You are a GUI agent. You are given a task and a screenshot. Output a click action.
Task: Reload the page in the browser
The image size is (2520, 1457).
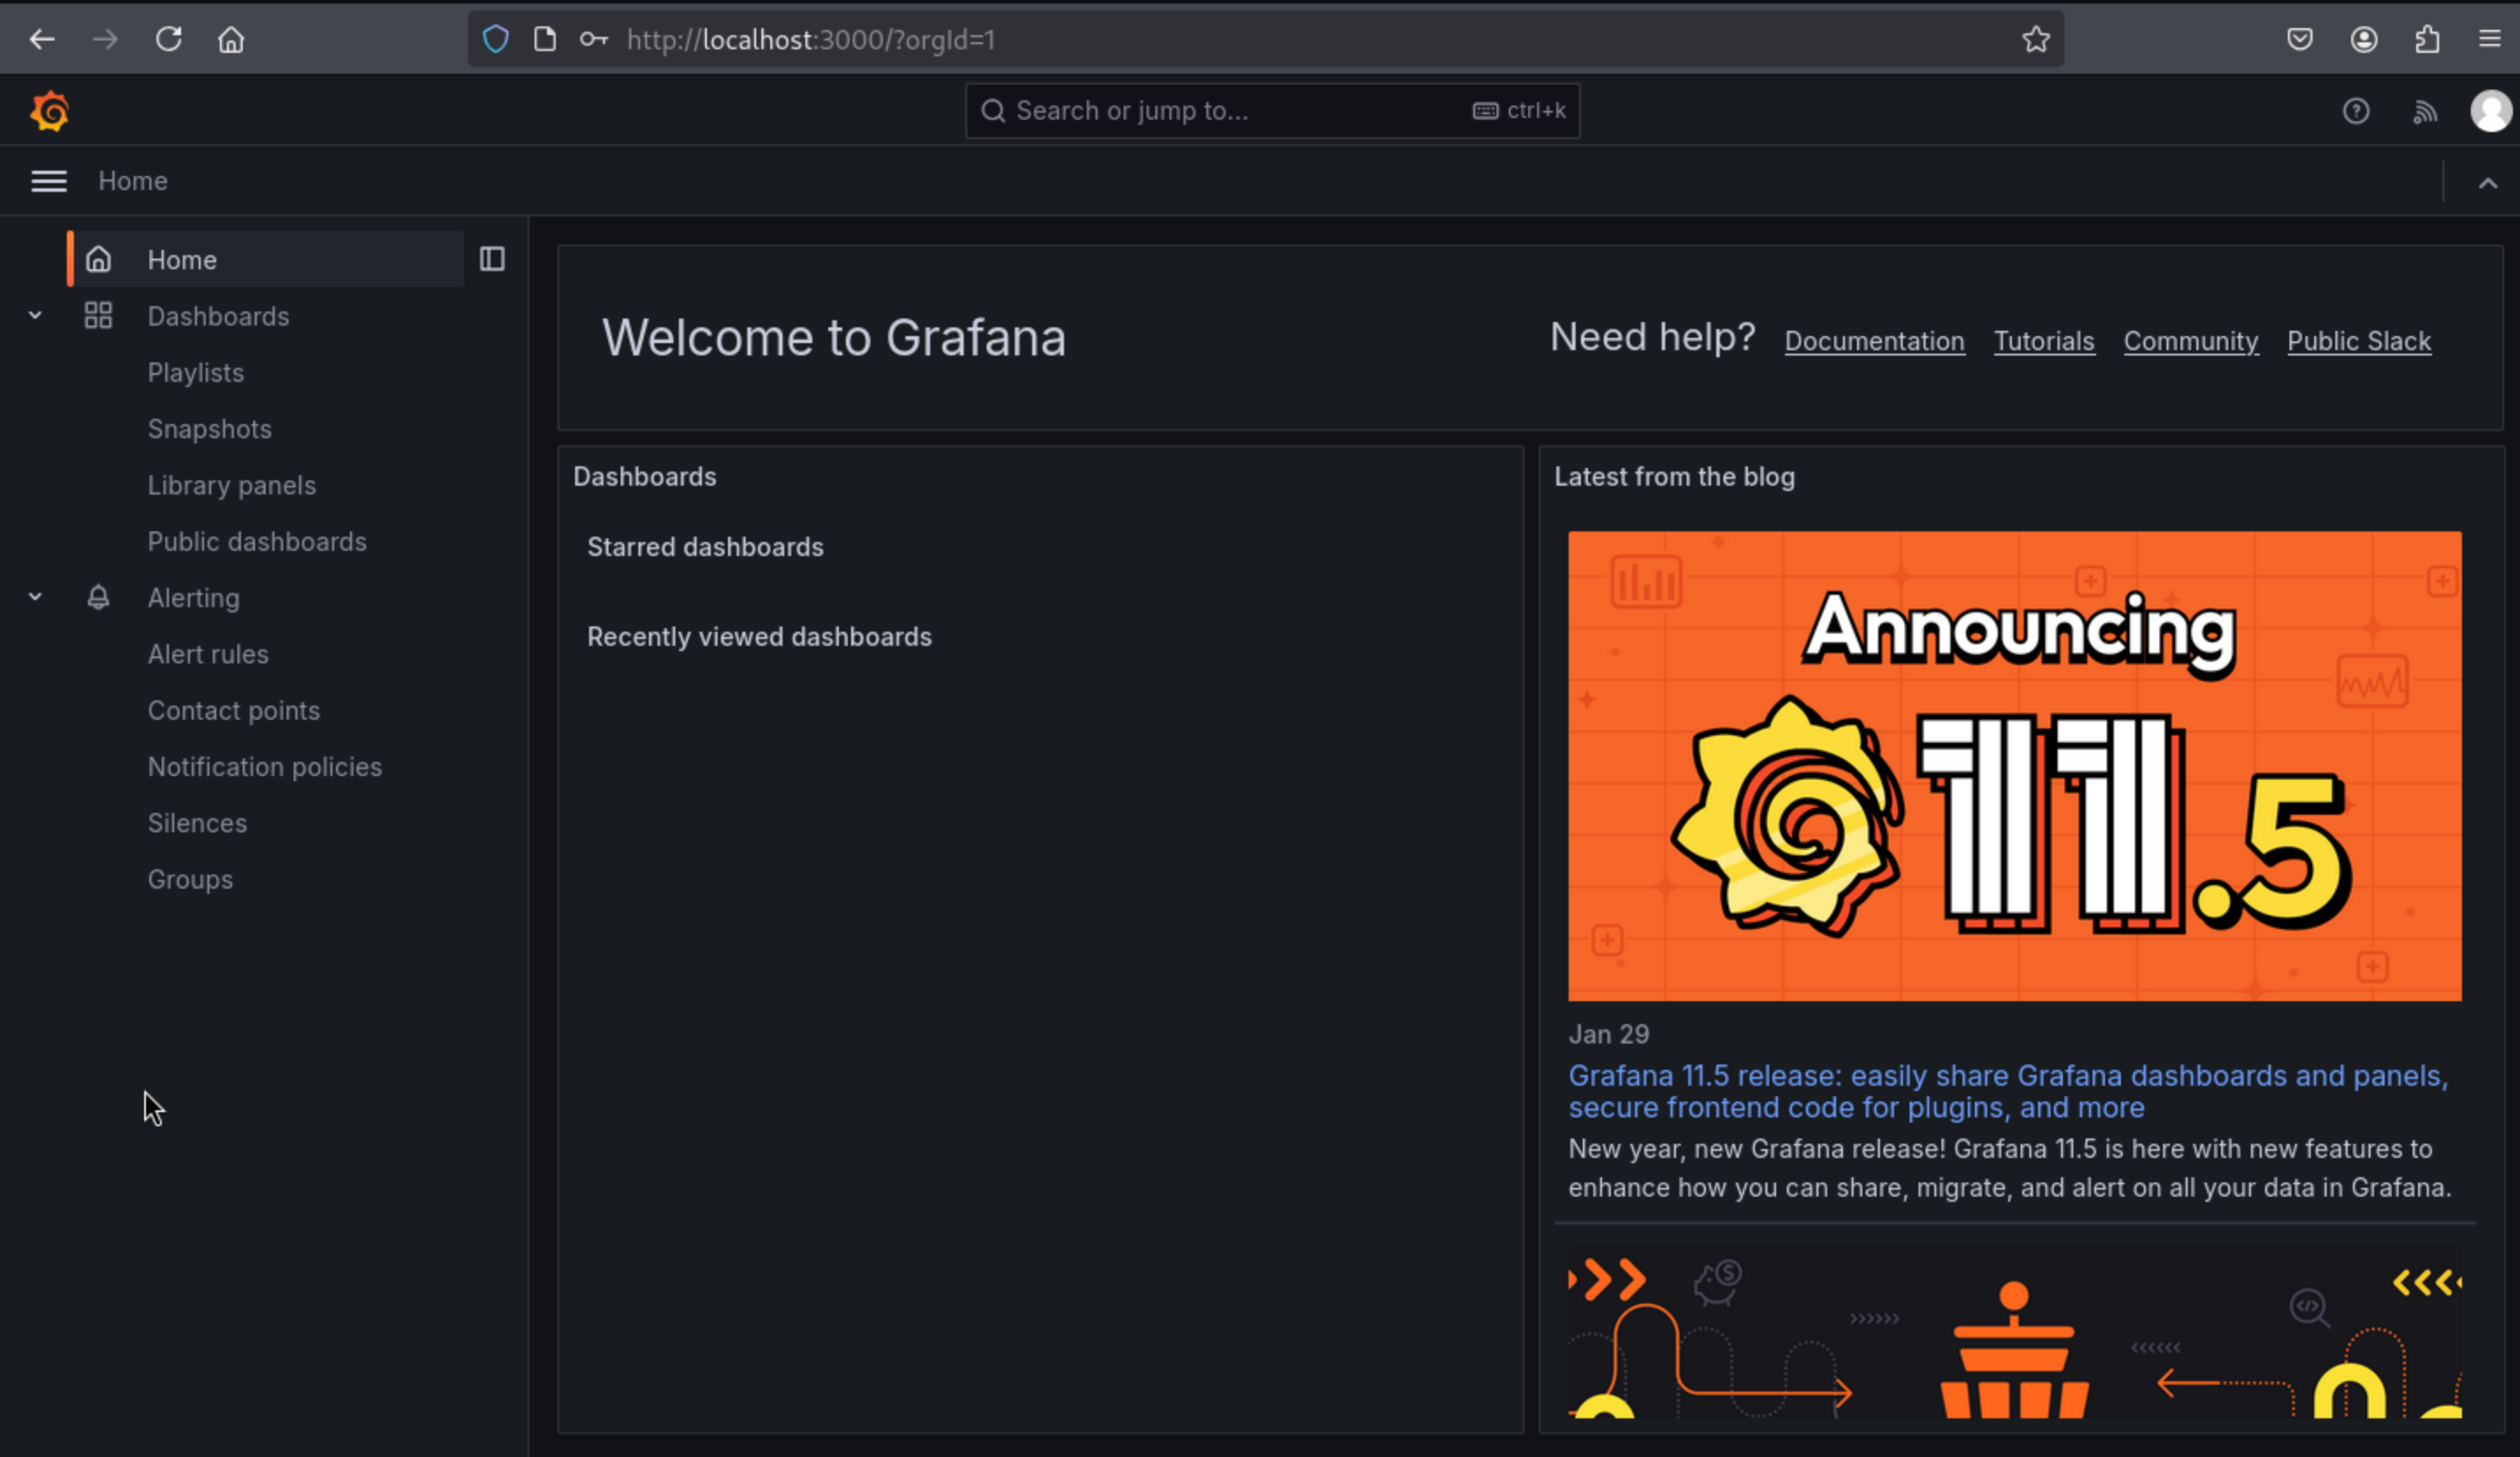tap(168, 40)
